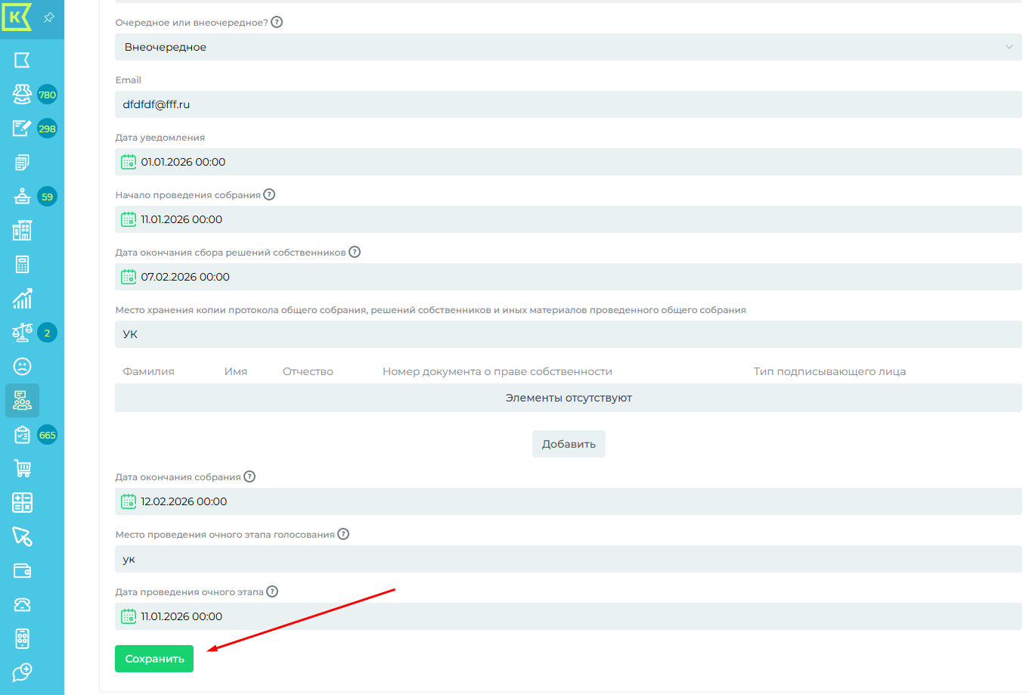Open the chat bubble with plus icon
The width and height of the screenshot is (1029, 695).
coord(22,672)
